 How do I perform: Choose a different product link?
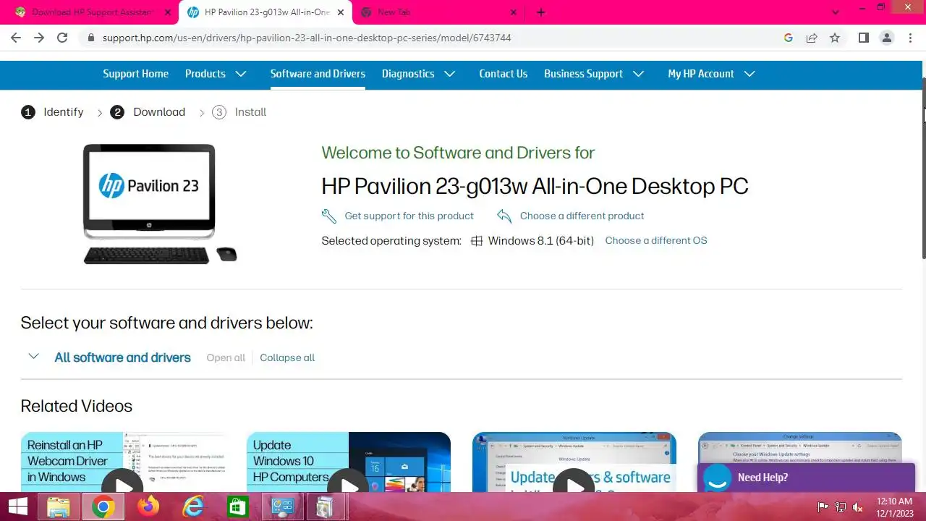tap(582, 216)
